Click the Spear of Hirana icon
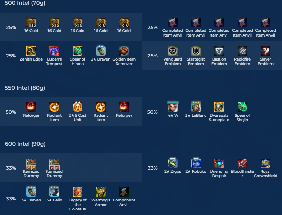282x215 pixels. (78, 51)
